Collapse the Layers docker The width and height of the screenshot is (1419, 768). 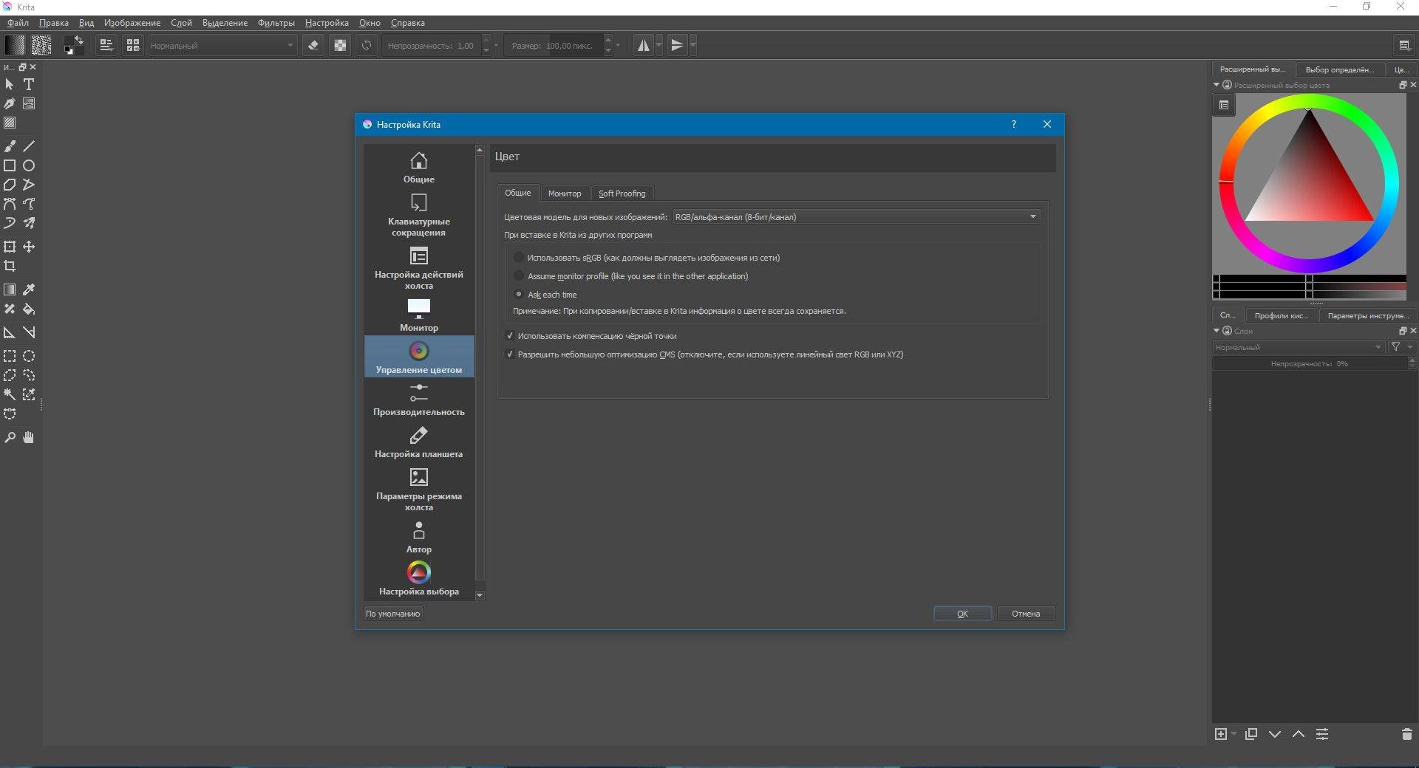point(1216,331)
